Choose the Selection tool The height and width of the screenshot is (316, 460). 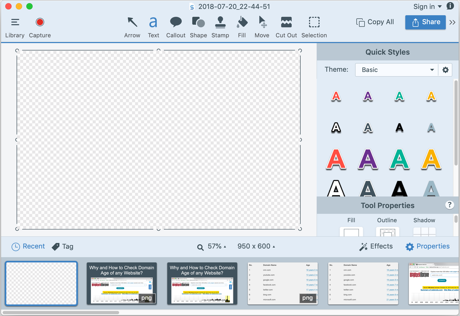coord(314,26)
